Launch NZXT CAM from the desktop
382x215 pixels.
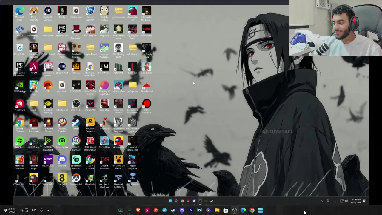tap(48, 161)
